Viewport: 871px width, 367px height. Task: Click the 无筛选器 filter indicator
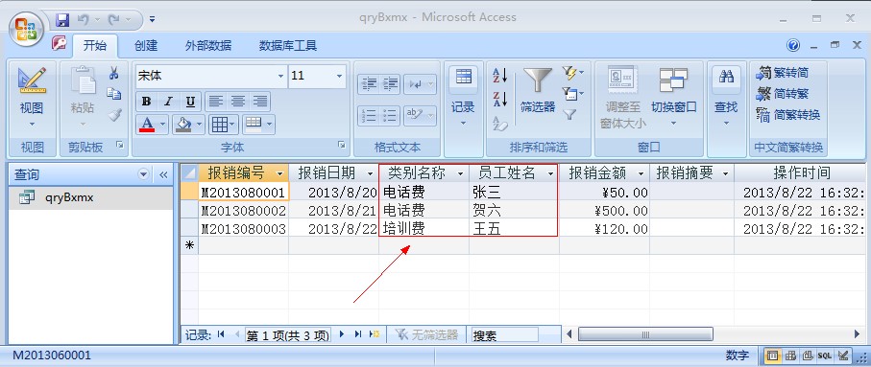pyautogui.click(x=426, y=334)
